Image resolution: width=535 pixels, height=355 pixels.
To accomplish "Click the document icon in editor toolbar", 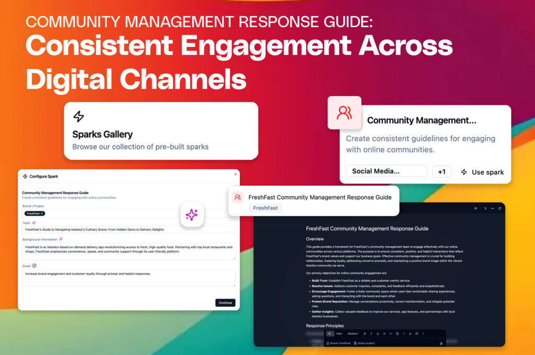I will 397,334.
